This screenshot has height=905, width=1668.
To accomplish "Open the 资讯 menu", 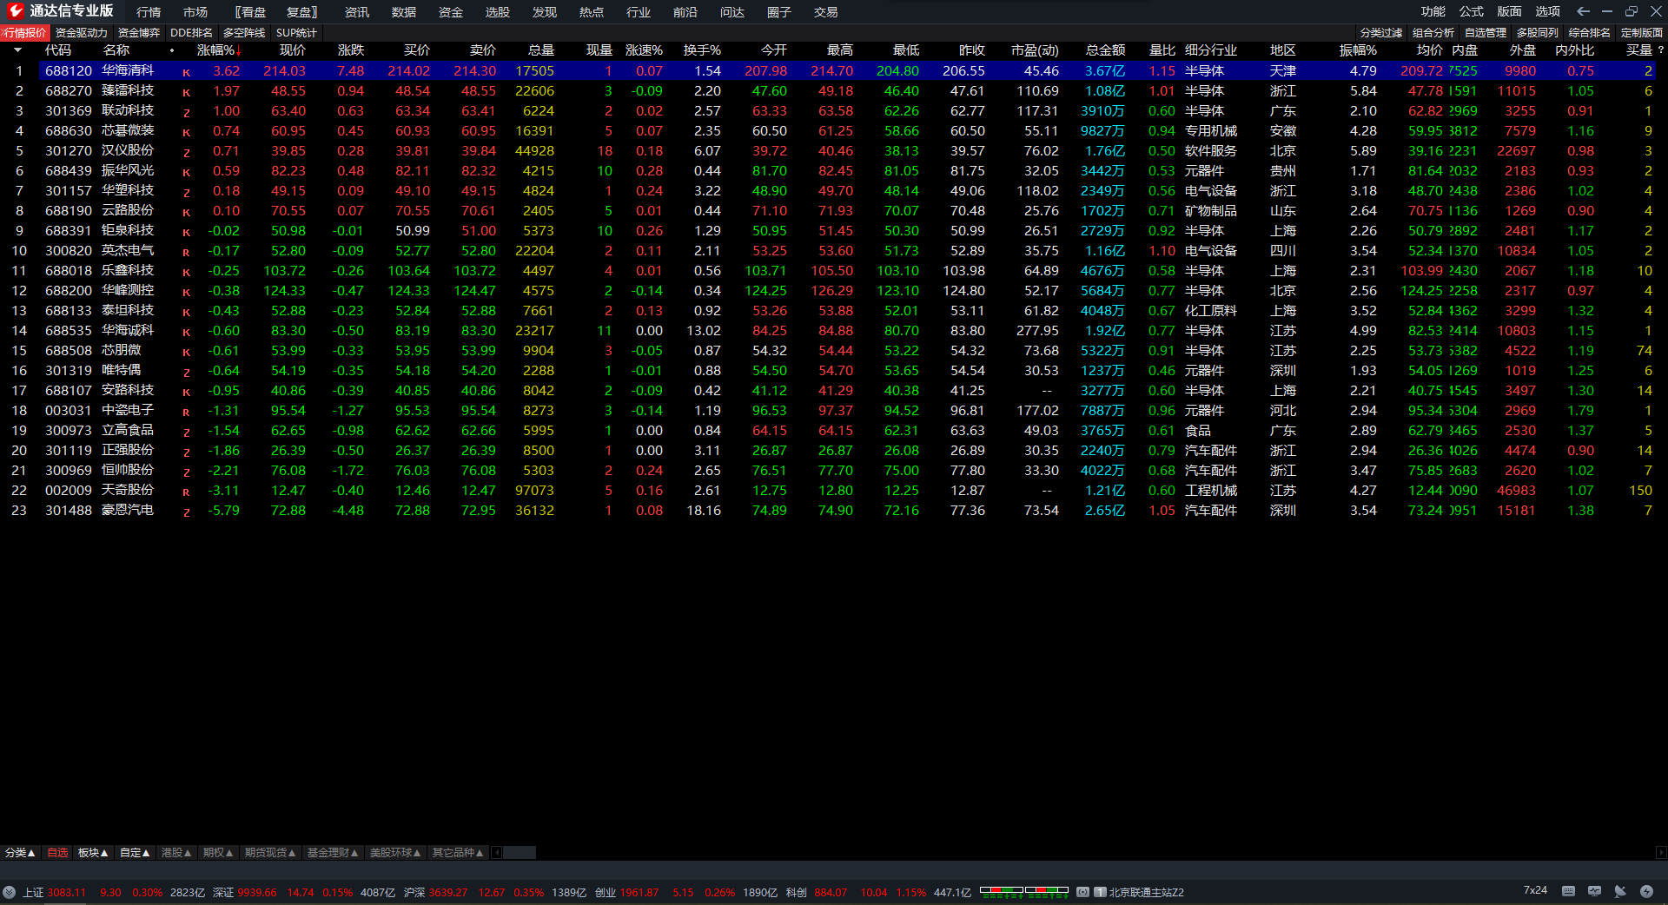I will click(356, 12).
